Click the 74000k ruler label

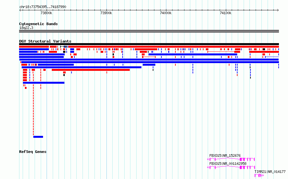166,13
